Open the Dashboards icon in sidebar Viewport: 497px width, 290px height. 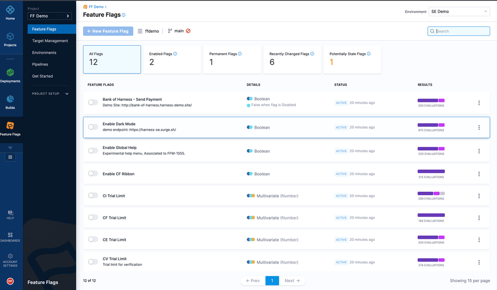10,235
